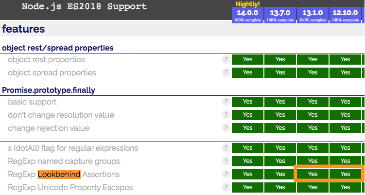The height and width of the screenshot is (195, 365).
Task: Select the 13.7.0 version column header
Action: coord(280,15)
